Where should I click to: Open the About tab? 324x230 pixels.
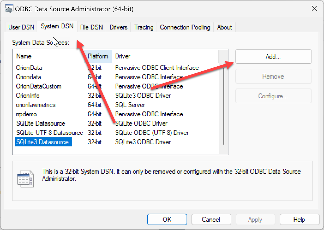tap(224, 27)
